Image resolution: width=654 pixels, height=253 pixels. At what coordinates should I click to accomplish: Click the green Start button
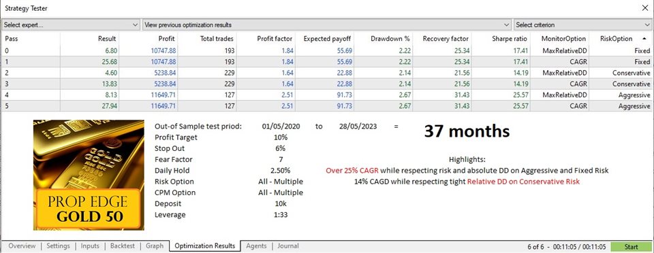pyautogui.click(x=631, y=246)
